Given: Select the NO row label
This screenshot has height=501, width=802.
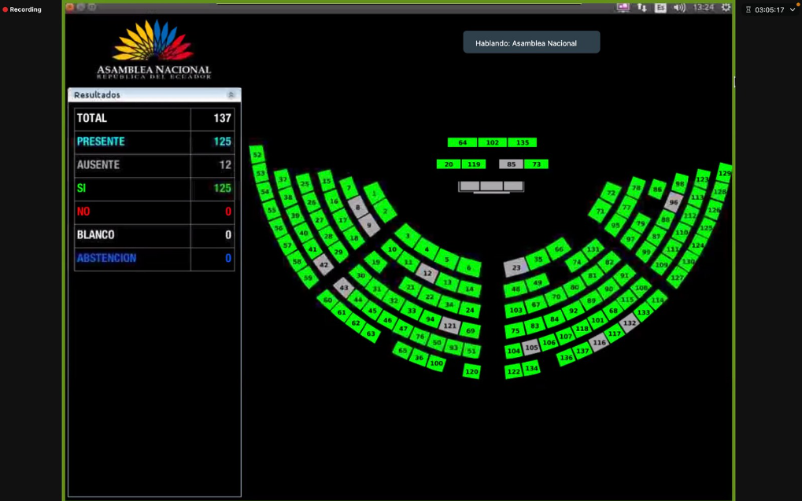Looking at the screenshot, I should click(x=83, y=211).
